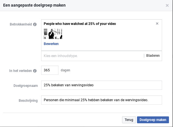Click the Doelgroep maken button
Image resolution: width=173 pixels, height=127 pixels.
click(153, 120)
